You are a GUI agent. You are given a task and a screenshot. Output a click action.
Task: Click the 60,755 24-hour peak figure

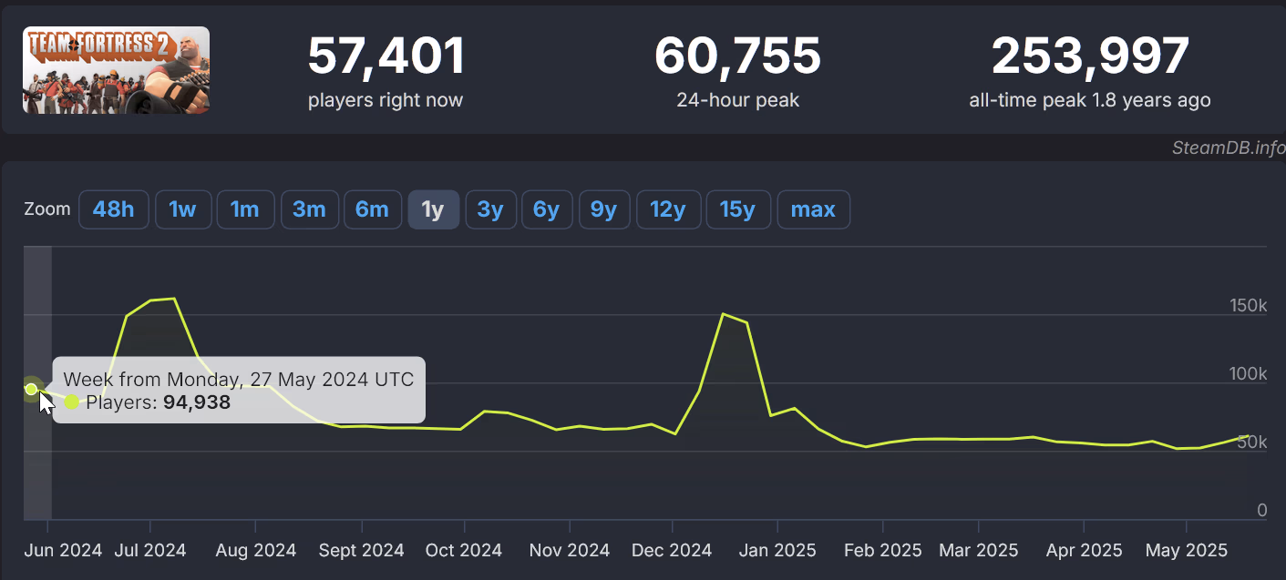(x=737, y=56)
